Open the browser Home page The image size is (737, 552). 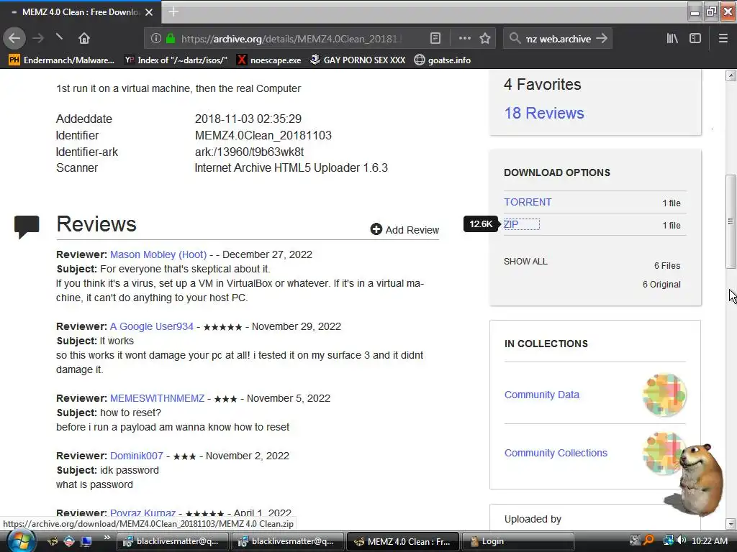point(84,39)
